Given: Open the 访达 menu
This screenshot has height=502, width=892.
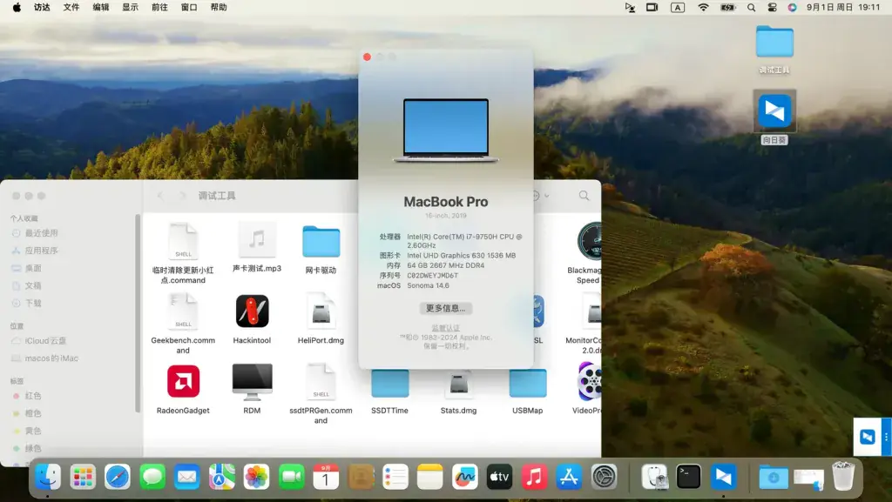Looking at the screenshot, I should [42, 7].
